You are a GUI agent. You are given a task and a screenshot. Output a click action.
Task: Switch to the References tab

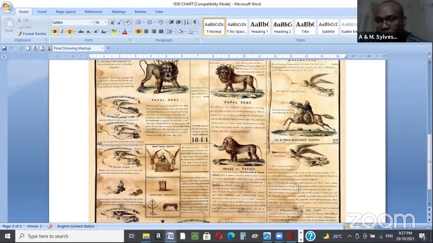coord(94,11)
